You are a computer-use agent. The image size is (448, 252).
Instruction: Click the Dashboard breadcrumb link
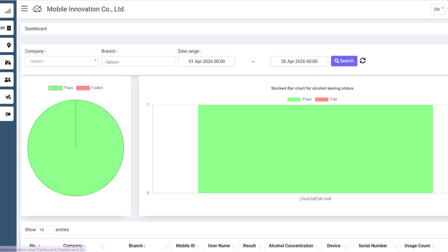click(x=36, y=29)
